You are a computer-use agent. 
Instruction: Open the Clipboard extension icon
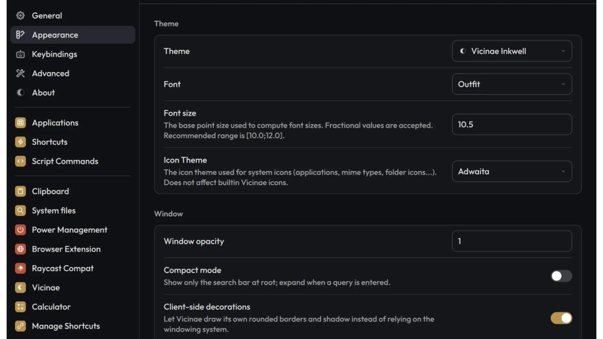click(20, 191)
